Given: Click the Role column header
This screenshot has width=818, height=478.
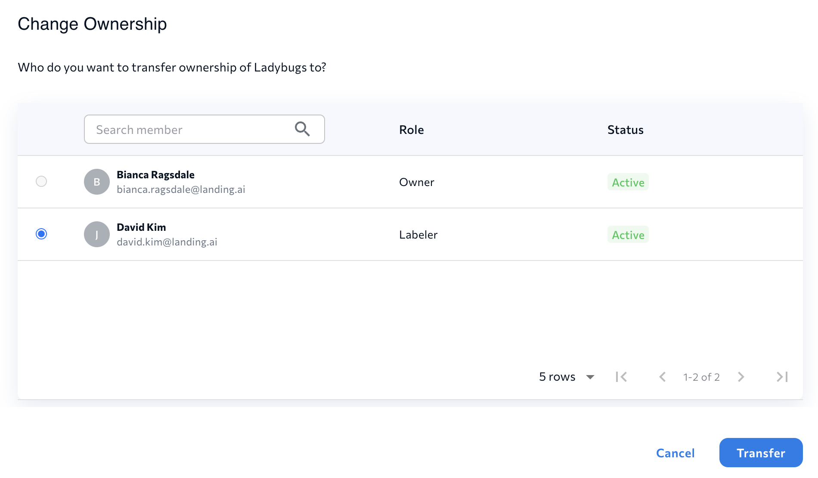Looking at the screenshot, I should [411, 130].
